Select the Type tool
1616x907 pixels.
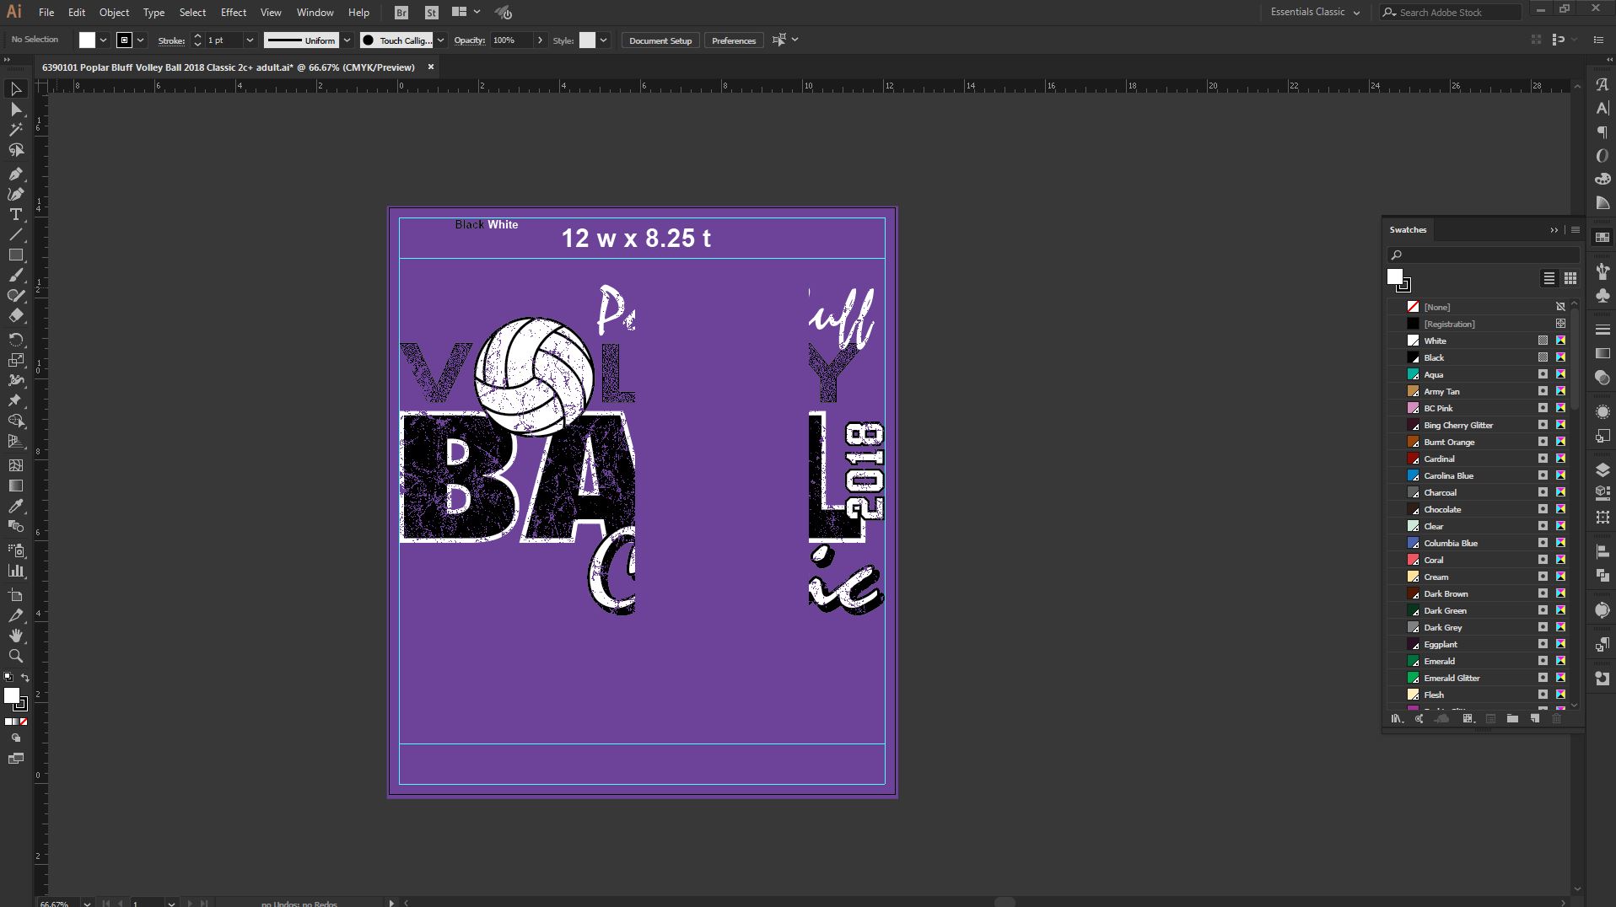(x=15, y=215)
